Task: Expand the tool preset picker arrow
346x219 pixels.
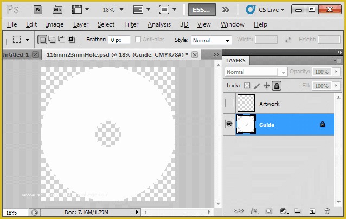Action: pyautogui.click(x=27, y=40)
